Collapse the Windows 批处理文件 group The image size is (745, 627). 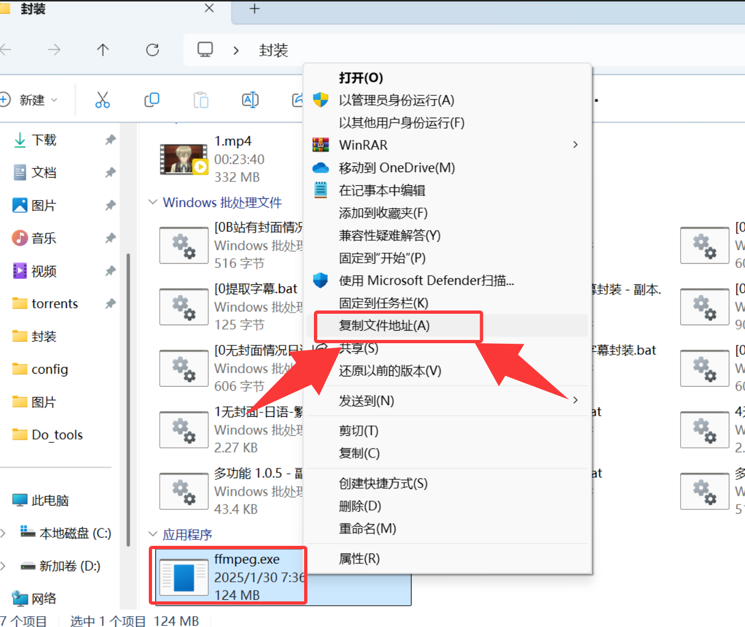(x=153, y=202)
